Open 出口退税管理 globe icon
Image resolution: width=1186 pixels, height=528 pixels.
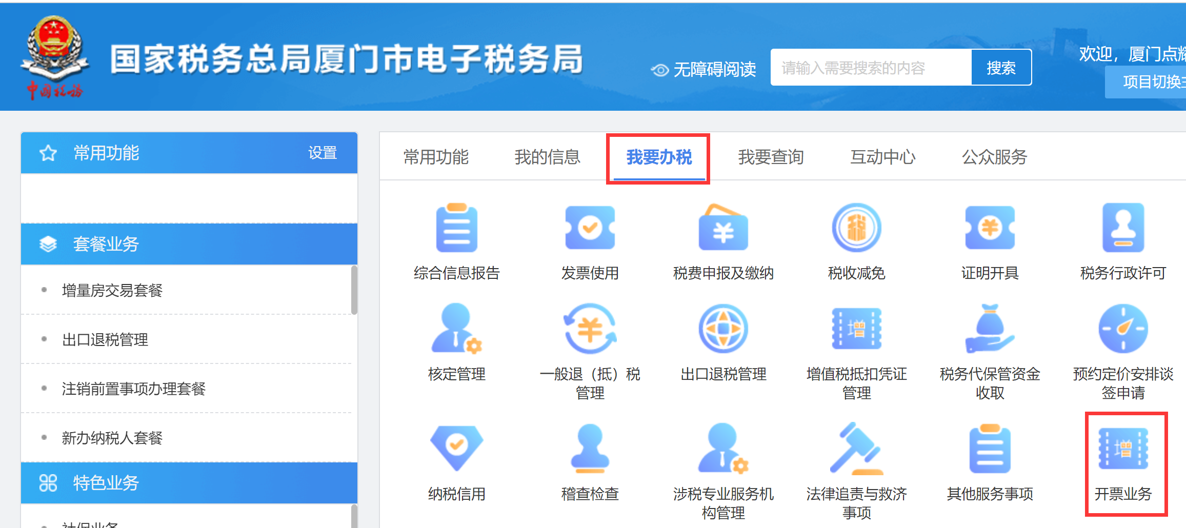pyautogui.click(x=723, y=329)
